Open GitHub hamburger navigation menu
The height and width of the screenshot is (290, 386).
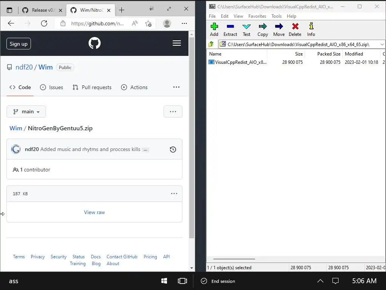pyautogui.click(x=177, y=43)
